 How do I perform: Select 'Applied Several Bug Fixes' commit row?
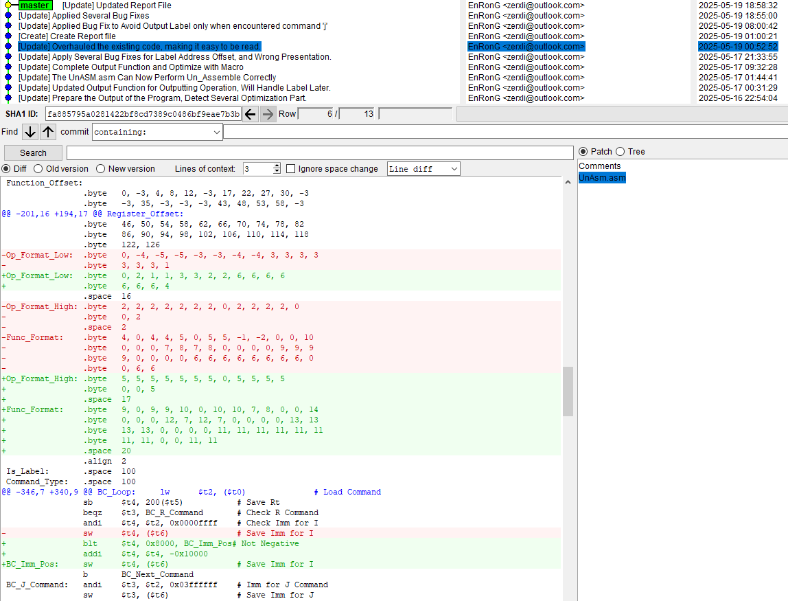coord(84,16)
